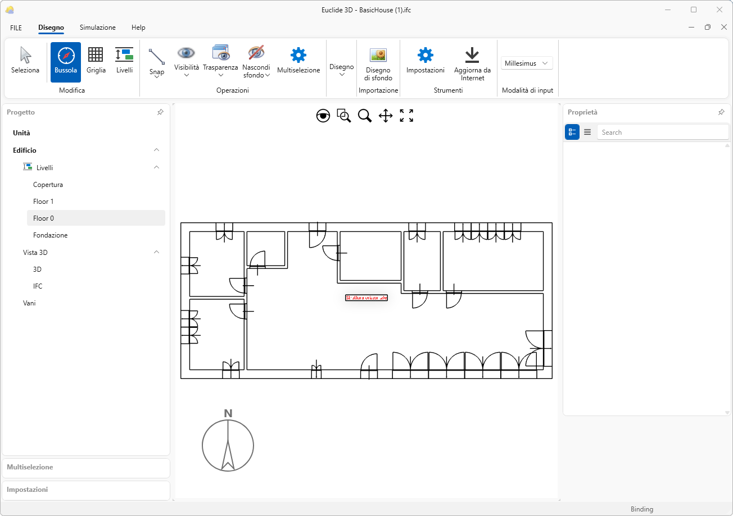Click the fit to screen icon
733x516 pixels.
coord(406,116)
